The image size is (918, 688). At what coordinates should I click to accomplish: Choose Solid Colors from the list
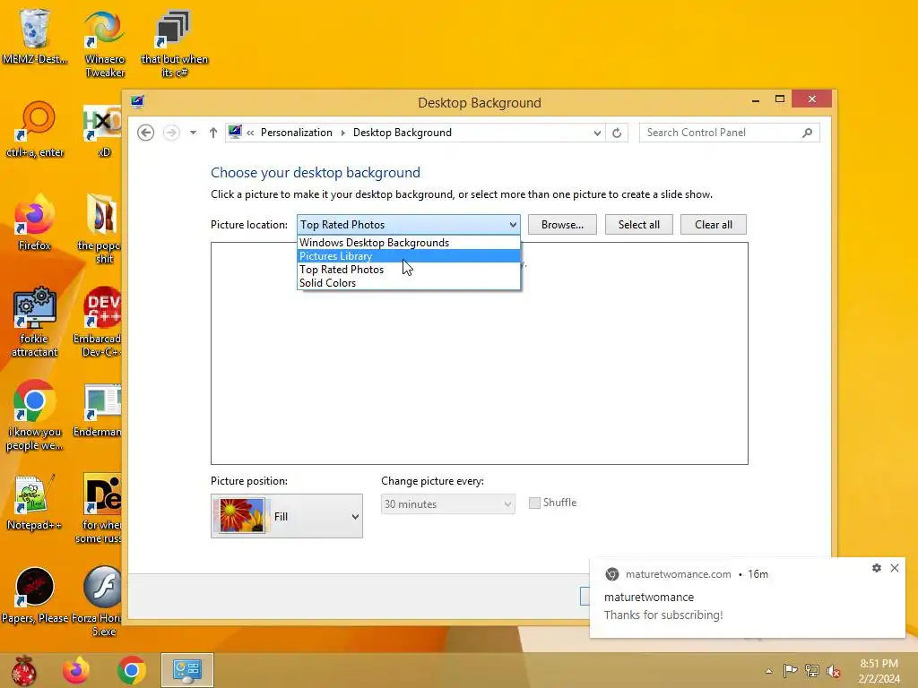tap(409, 283)
